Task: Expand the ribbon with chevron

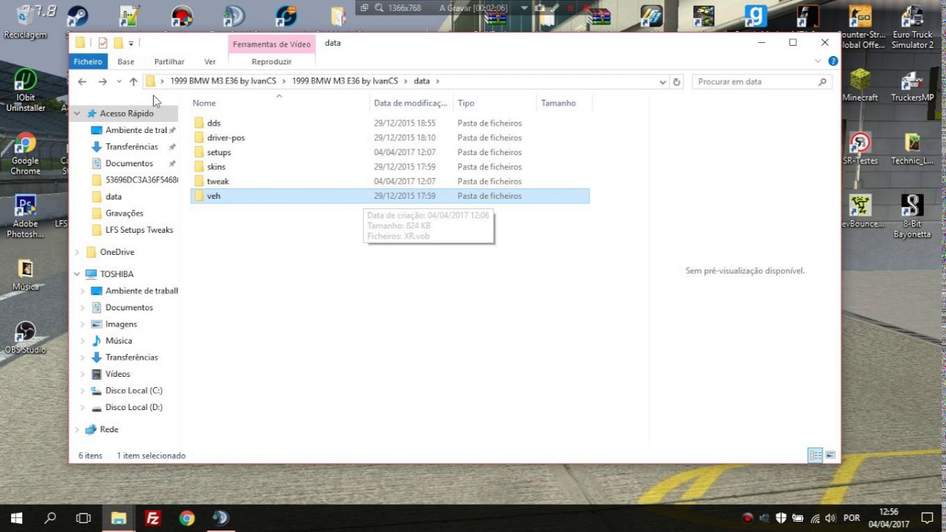Action: (818, 61)
